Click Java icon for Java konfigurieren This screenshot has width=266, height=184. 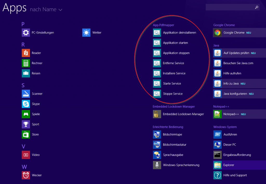pyautogui.click(x=217, y=94)
